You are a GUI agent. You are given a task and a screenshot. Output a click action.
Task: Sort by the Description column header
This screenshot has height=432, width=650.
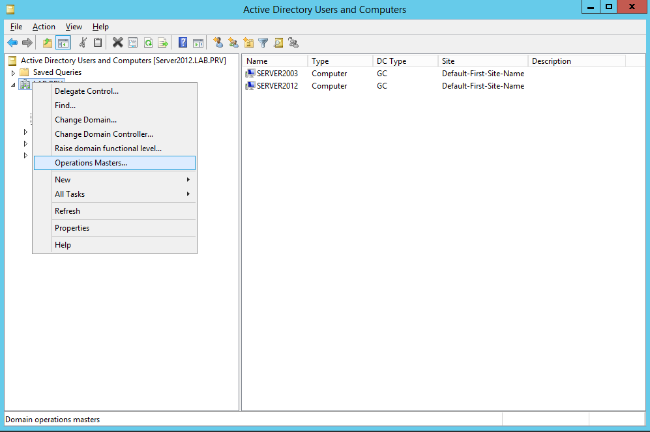pos(576,61)
